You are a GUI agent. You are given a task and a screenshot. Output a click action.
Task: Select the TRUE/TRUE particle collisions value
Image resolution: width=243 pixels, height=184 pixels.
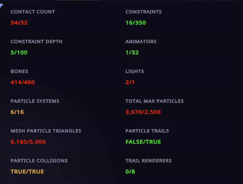(x=27, y=172)
